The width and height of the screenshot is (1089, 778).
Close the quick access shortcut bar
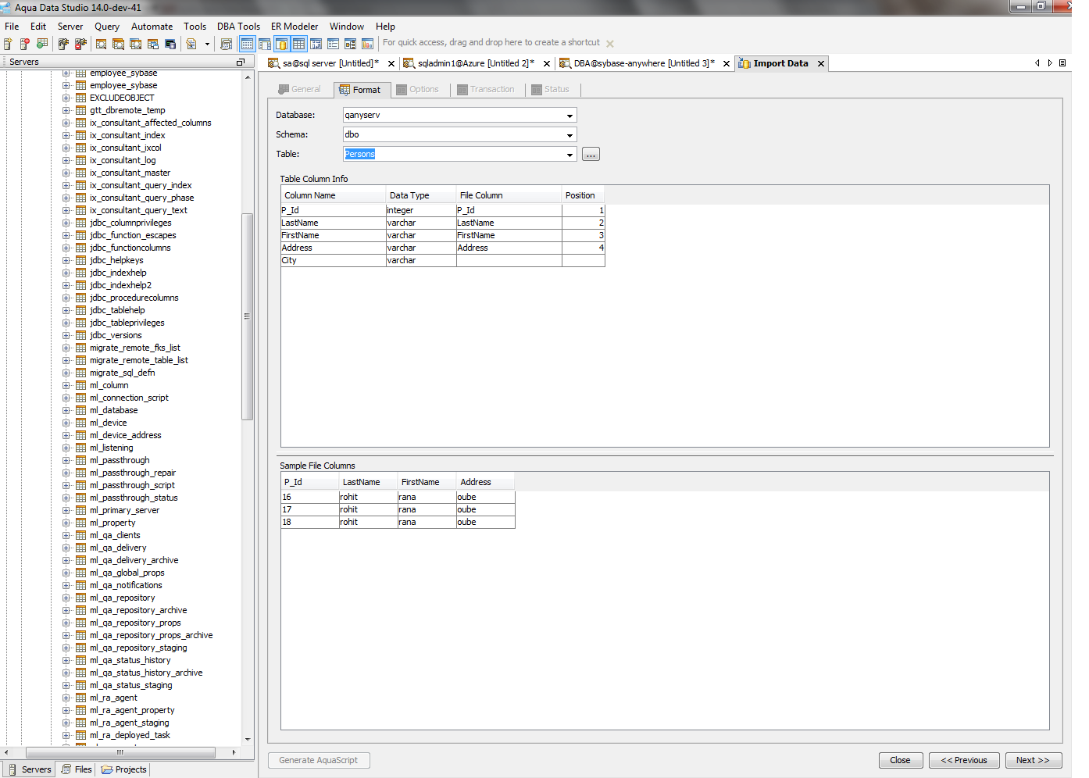pyautogui.click(x=610, y=44)
